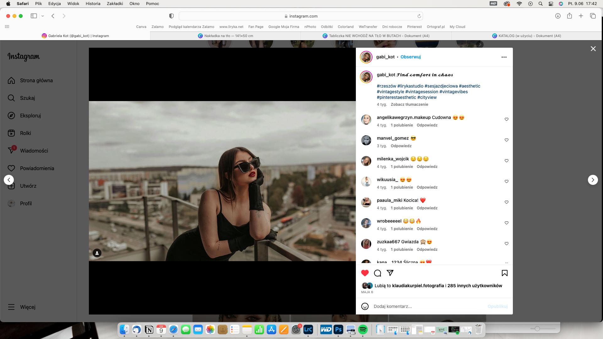Open post options three-dots menu
The width and height of the screenshot is (603, 339).
pyautogui.click(x=504, y=57)
